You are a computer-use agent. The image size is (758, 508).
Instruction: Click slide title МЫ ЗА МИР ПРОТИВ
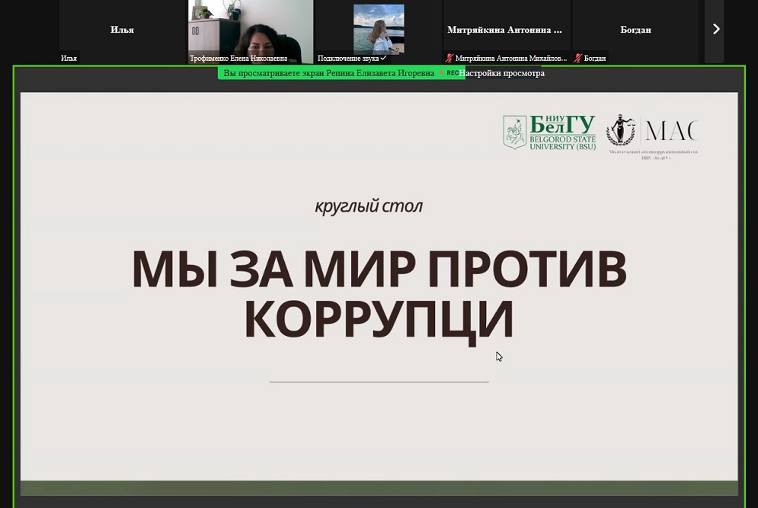[x=379, y=269]
